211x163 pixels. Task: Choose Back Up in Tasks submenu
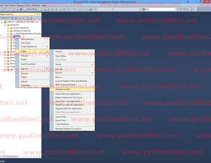tap(72, 69)
